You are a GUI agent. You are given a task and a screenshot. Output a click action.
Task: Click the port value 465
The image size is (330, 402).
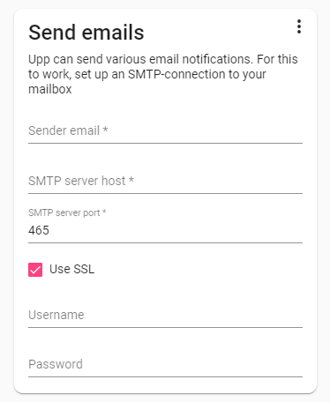(39, 230)
